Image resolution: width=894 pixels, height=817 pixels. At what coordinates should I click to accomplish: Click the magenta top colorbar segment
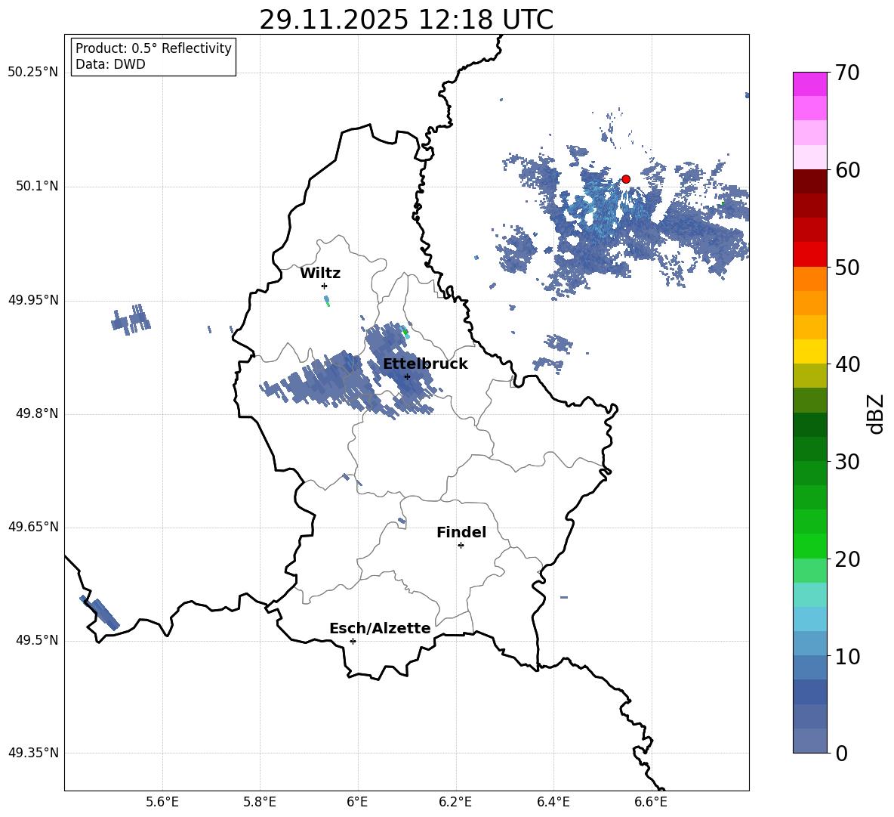pyautogui.click(x=810, y=84)
